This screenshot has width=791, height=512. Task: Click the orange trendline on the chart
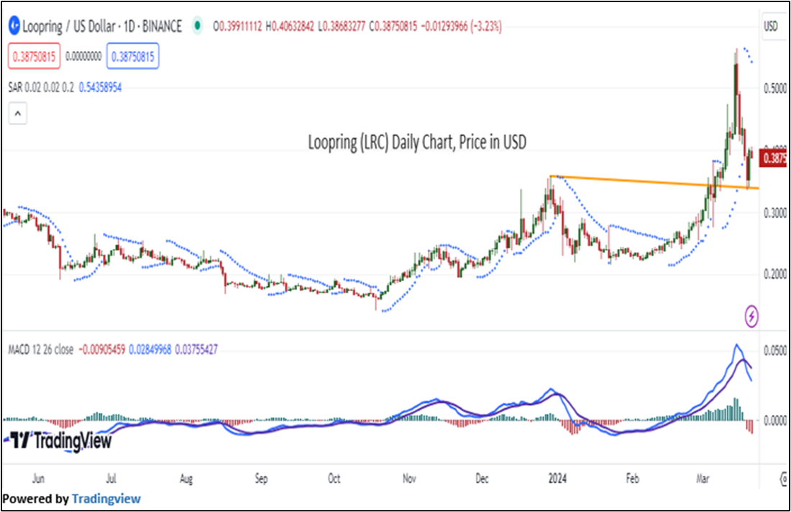click(654, 182)
